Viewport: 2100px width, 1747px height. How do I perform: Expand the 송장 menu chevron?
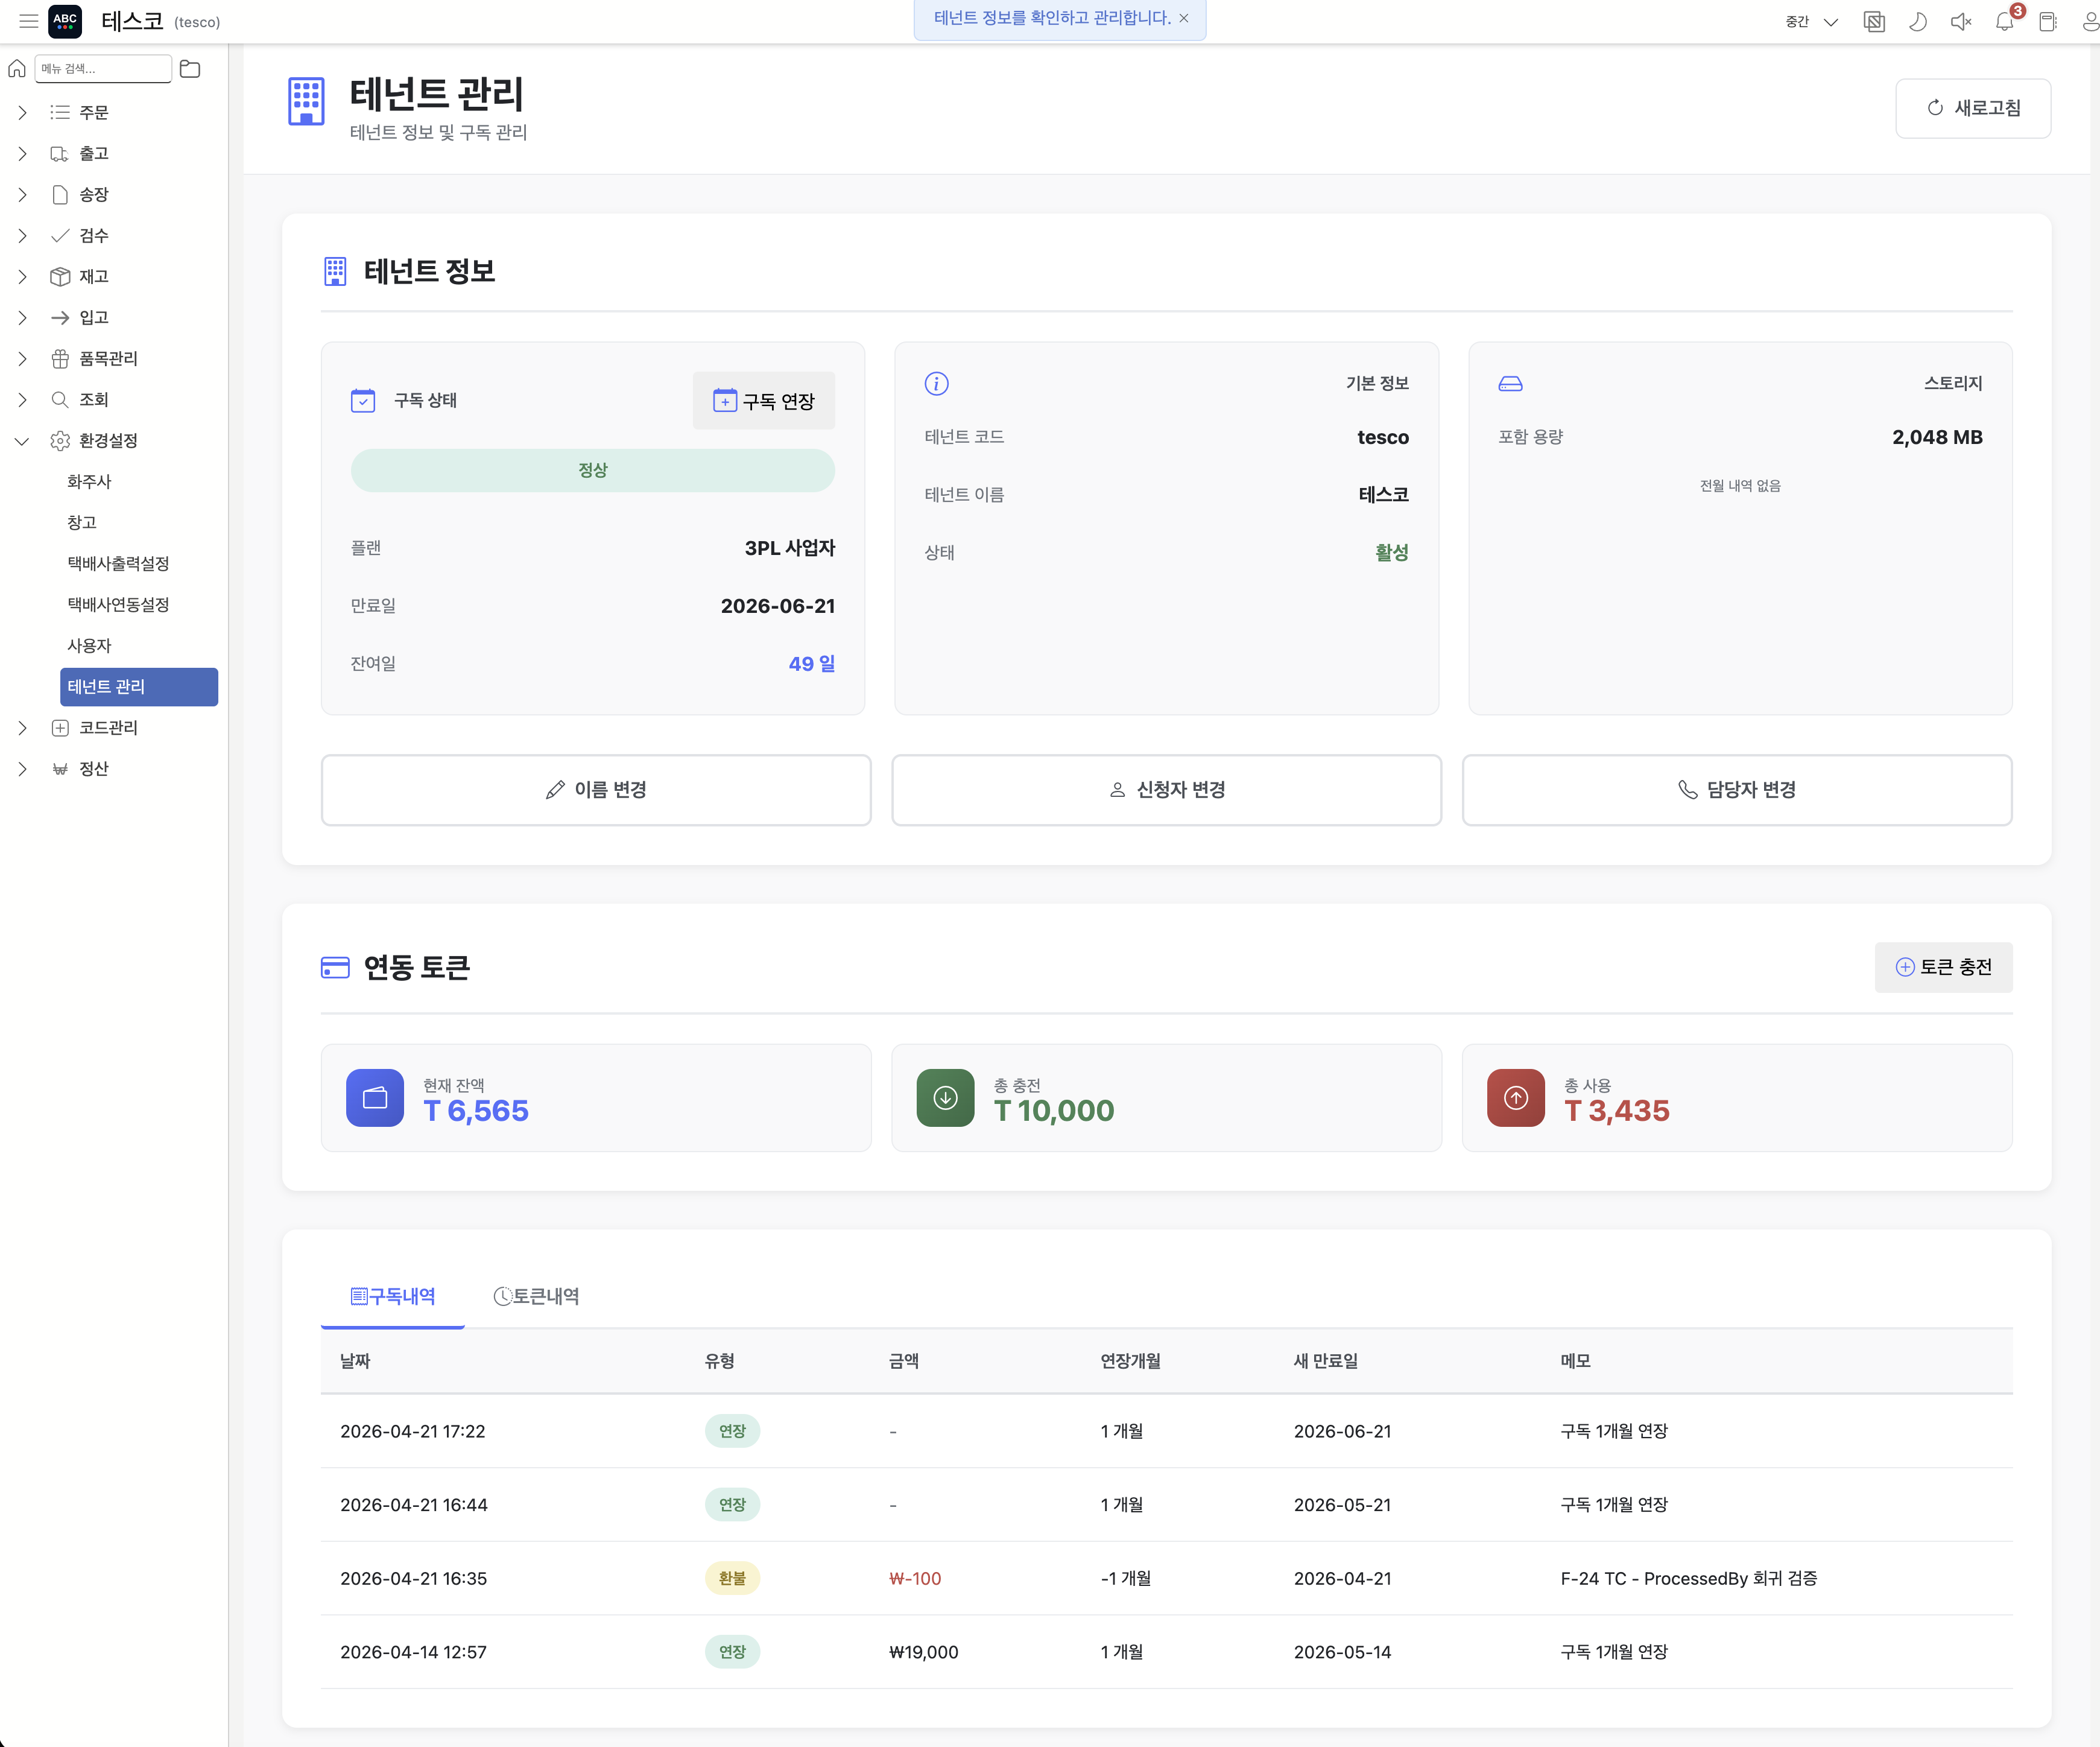click(x=22, y=195)
